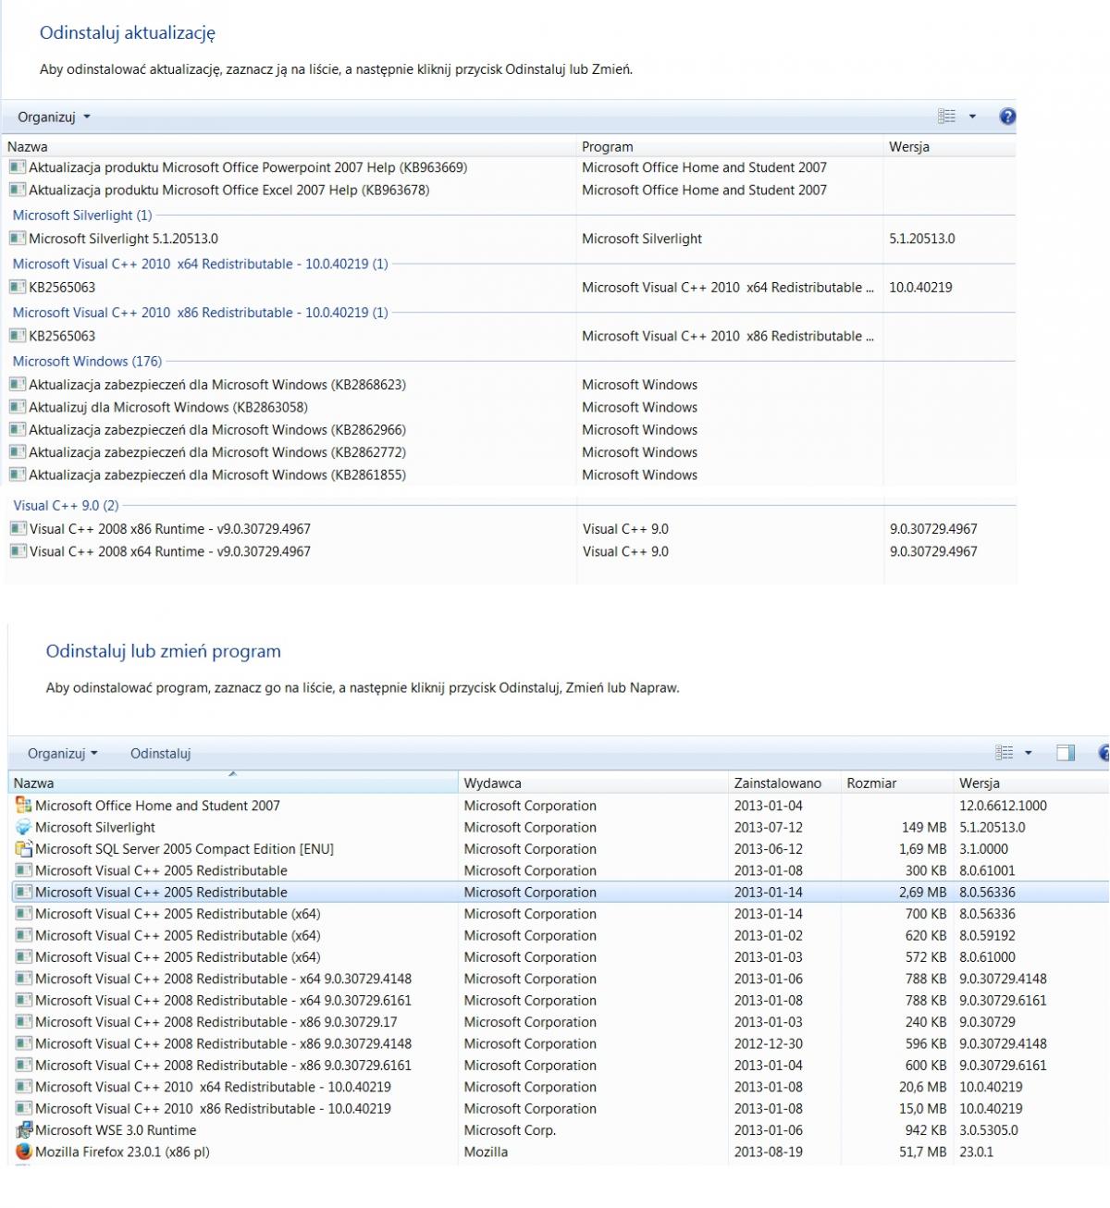Open the Organizuj menu in the update list
This screenshot has width=1110, height=1208.
tap(54, 117)
